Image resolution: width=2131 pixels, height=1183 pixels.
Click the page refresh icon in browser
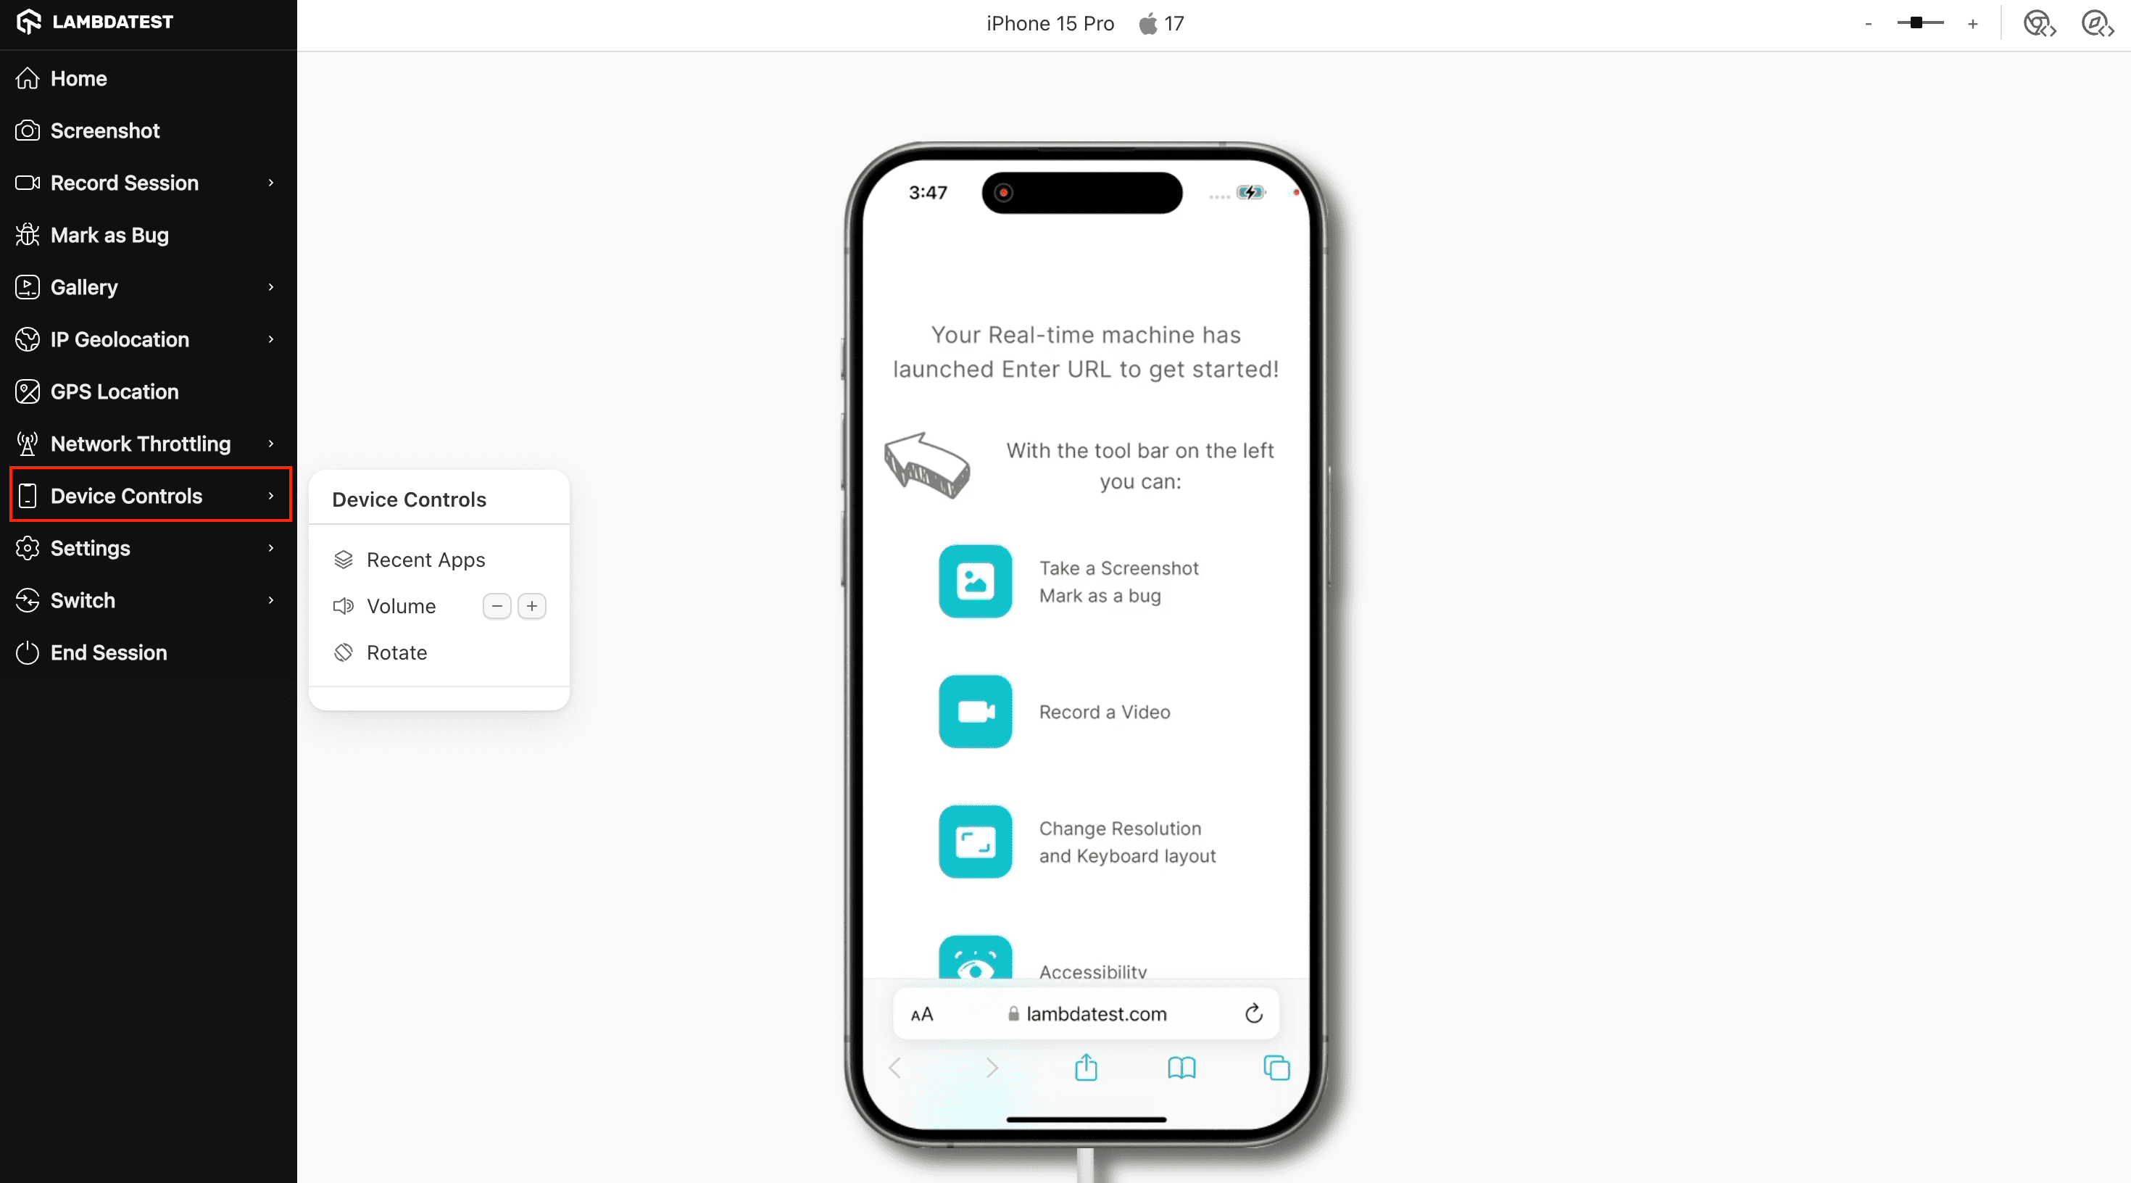point(1254,1013)
